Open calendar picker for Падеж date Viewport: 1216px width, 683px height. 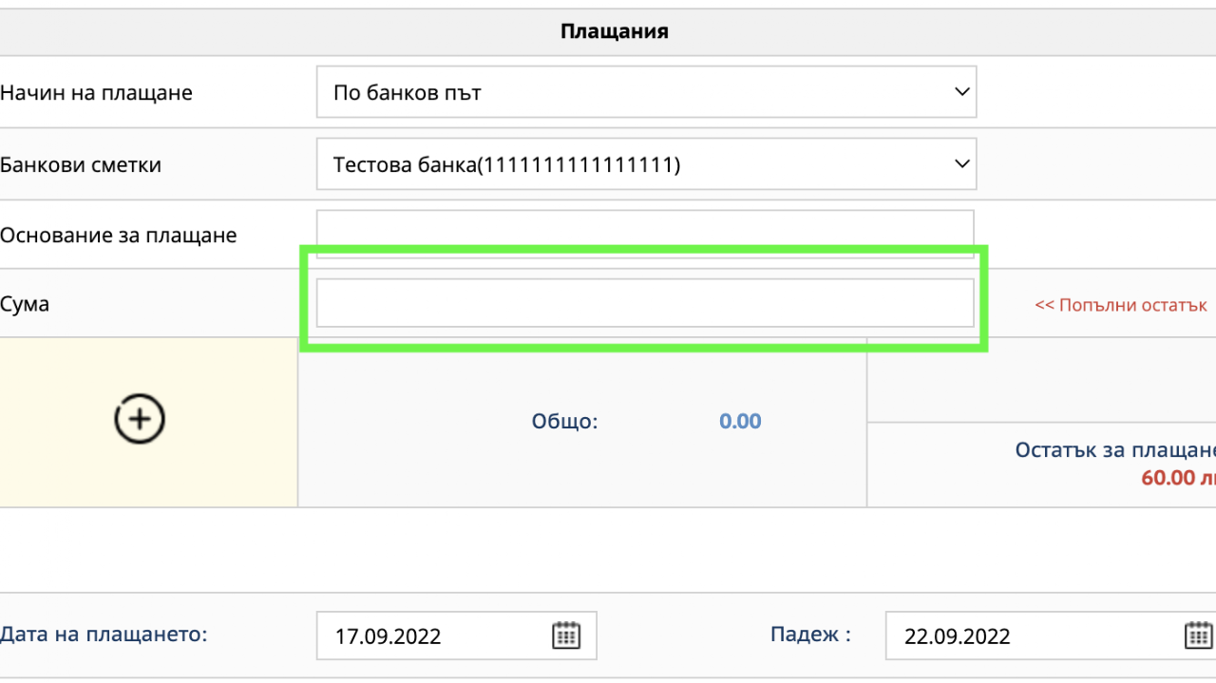[x=1199, y=636]
